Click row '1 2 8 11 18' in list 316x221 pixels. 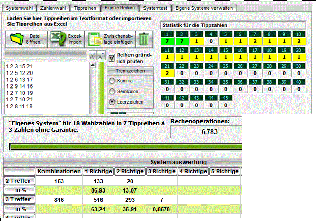click(x=19, y=106)
